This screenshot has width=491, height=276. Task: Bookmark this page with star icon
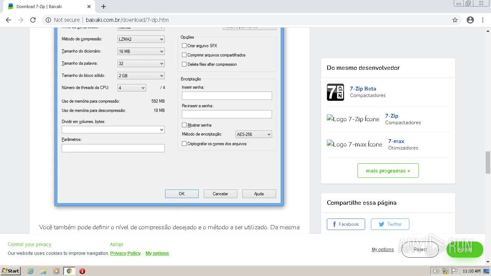[x=455, y=20]
